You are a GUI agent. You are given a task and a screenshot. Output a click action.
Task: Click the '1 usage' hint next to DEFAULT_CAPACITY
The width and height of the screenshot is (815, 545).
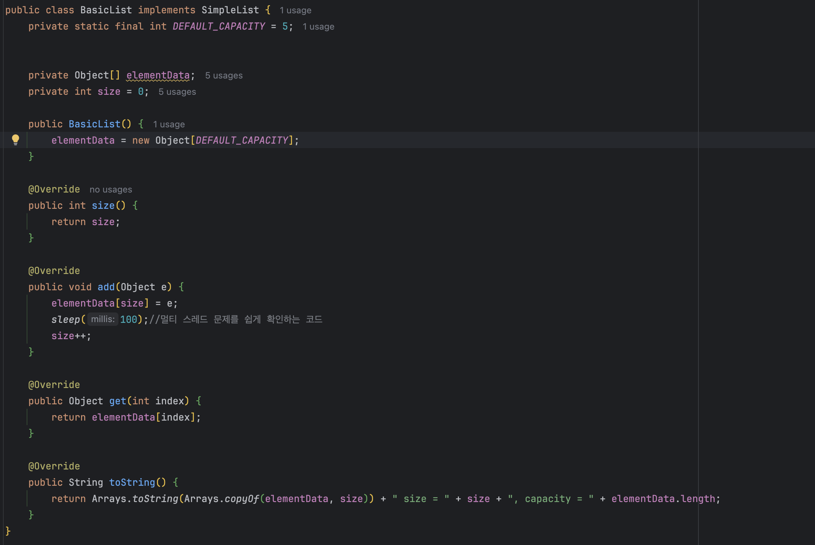[318, 27]
